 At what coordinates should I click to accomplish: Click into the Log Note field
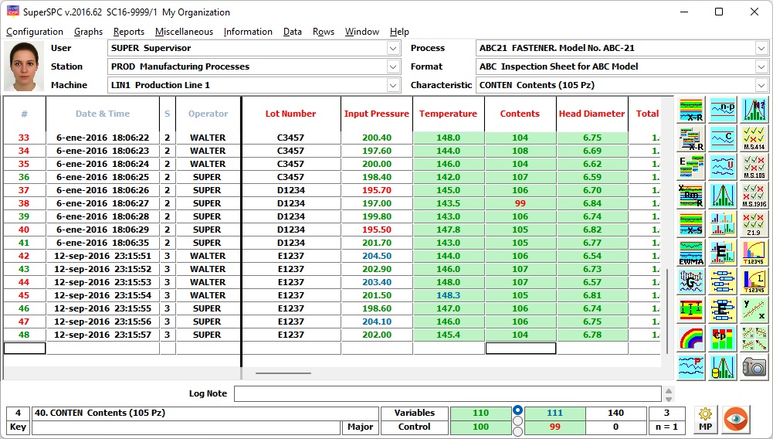[x=447, y=393]
